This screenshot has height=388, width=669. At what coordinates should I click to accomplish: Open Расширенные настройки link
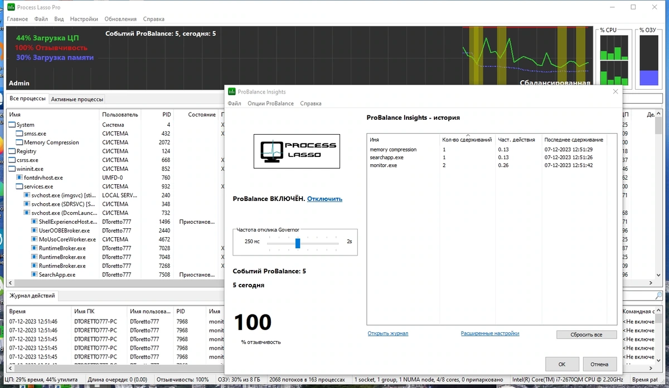(x=490, y=333)
